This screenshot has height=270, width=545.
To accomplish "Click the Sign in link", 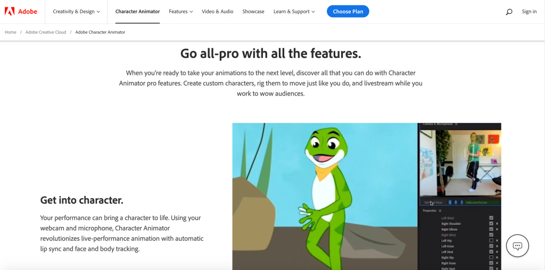I will click(x=529, y=12).
